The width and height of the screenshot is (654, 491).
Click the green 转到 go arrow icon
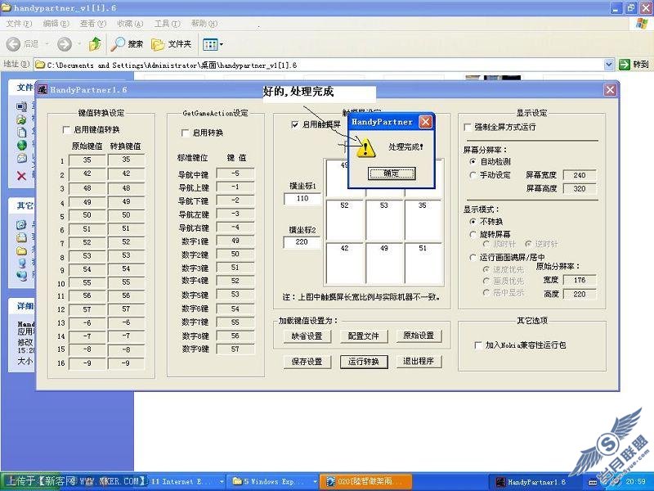625,65
